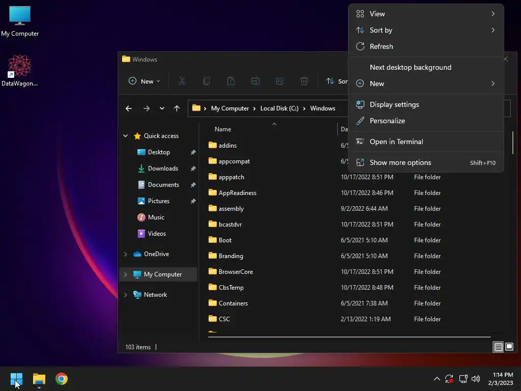Open the clock and date flyout
The image size is (521, 391).
tap(501, 379)
